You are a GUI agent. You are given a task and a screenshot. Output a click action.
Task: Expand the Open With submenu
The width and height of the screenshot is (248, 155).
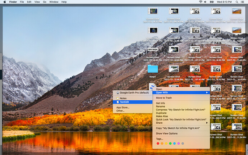(x=181, y=92)
